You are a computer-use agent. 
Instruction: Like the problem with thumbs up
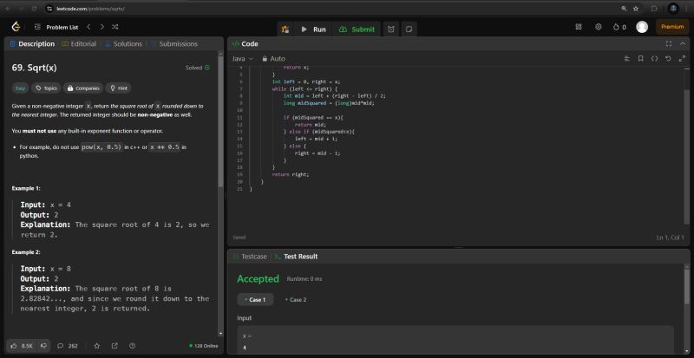coord(23,346)
